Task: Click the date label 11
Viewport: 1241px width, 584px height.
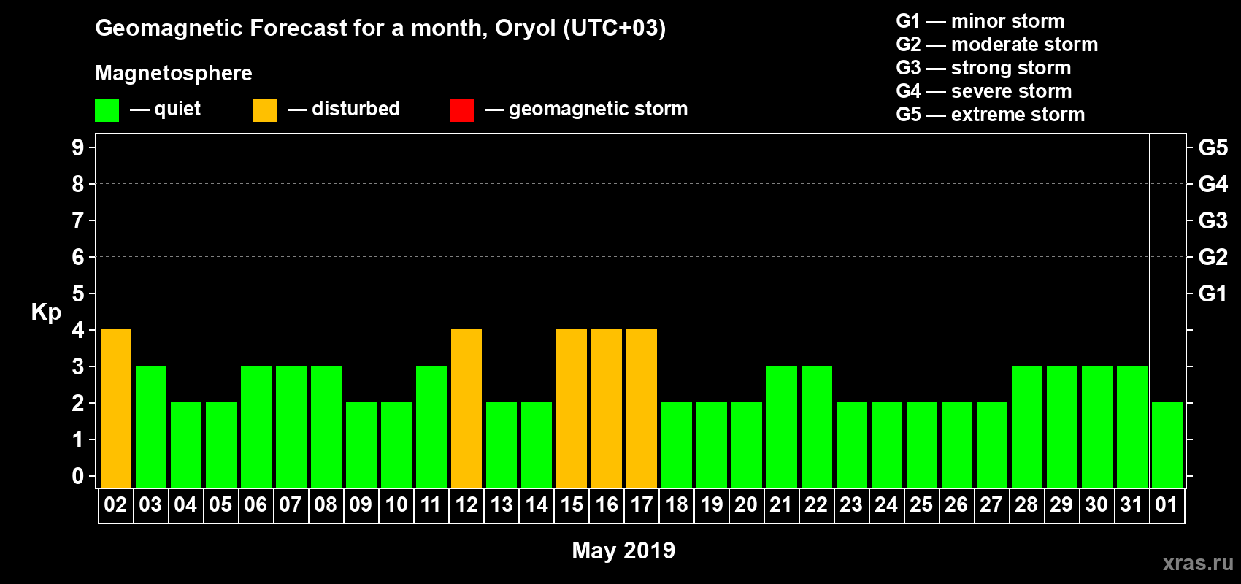Action: pos(431,504)
